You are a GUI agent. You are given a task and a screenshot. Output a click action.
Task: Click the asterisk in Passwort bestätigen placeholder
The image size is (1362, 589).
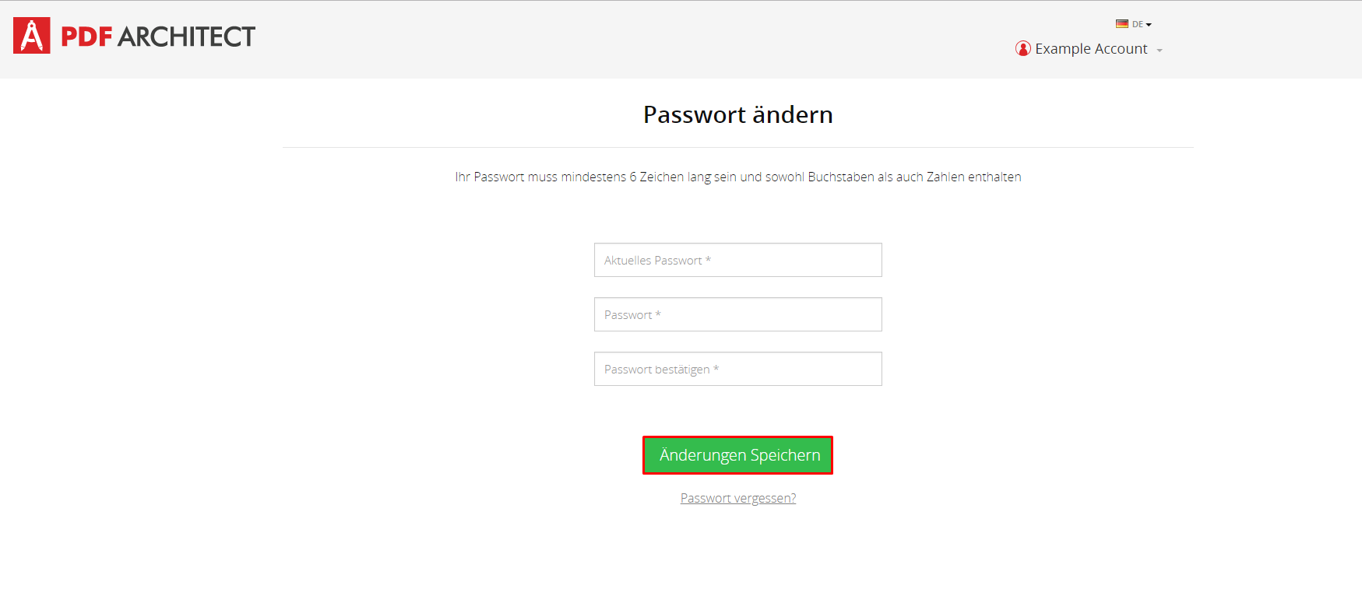tap(716, 368)
